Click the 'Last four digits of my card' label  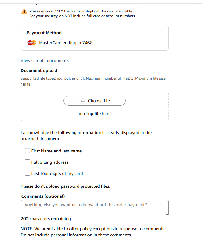point(57,173)
